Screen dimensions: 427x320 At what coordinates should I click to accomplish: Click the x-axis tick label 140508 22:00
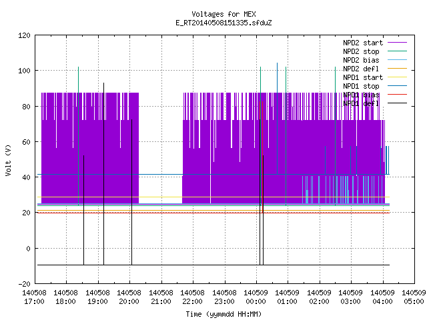point(193,297)
